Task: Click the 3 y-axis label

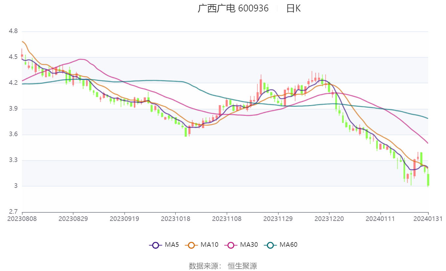Action: click(x=16, y=186)
